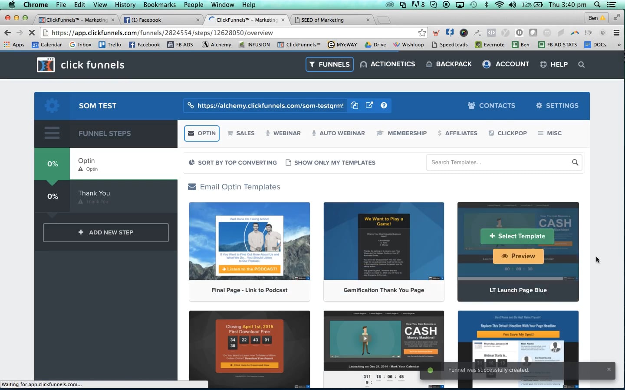
Task: Open the funnel settings gear icon
Action: (x=52, y=106)
